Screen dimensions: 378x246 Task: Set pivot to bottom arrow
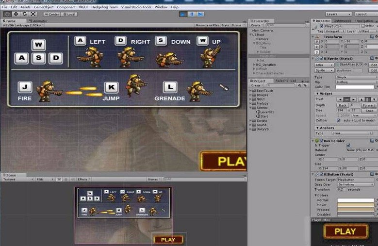(x=374, y=99)
